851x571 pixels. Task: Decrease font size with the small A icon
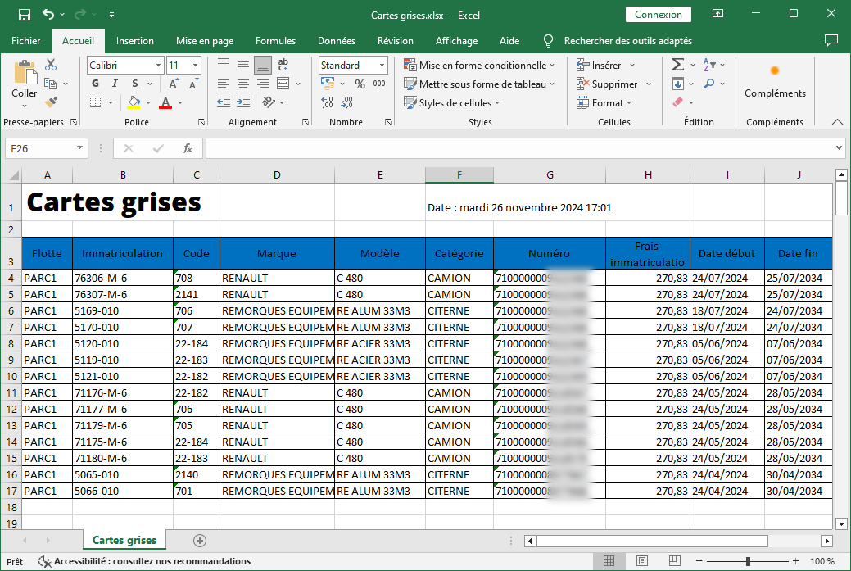click(x=193, y=84)
